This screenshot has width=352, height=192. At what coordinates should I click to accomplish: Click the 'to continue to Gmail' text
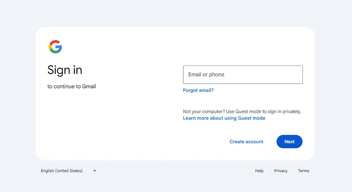pos(72,87)
